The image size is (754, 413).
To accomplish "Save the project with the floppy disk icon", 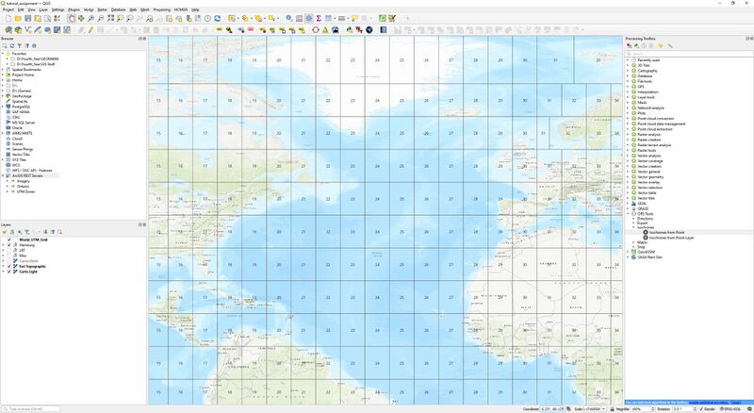I will click(x=28, y=18).
